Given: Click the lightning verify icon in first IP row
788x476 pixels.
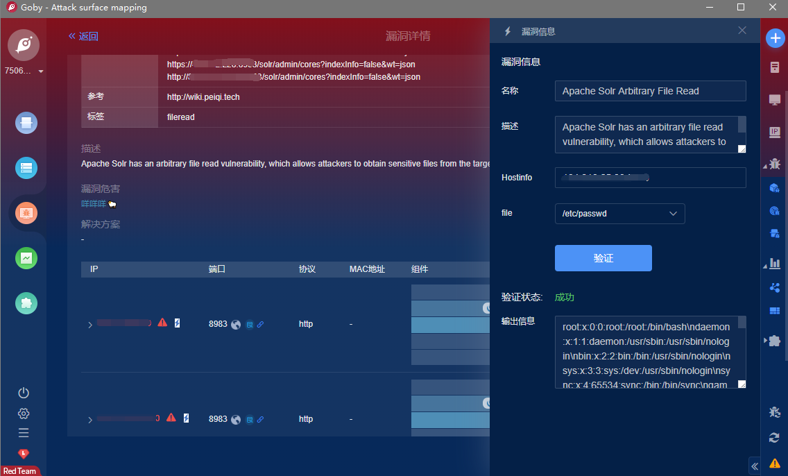Looking at the screenshot, I should (x=177, y=323).
